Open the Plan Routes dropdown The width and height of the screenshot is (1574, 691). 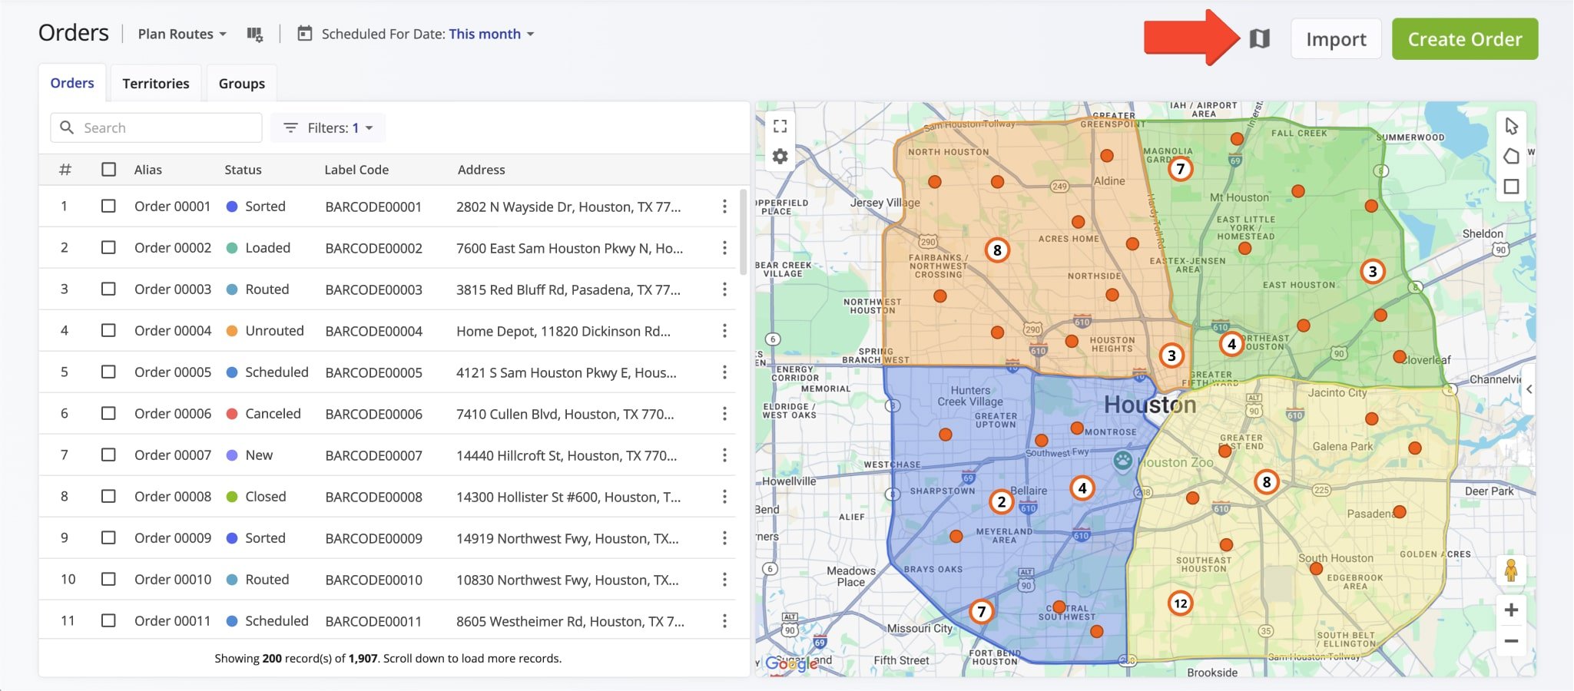182,34
